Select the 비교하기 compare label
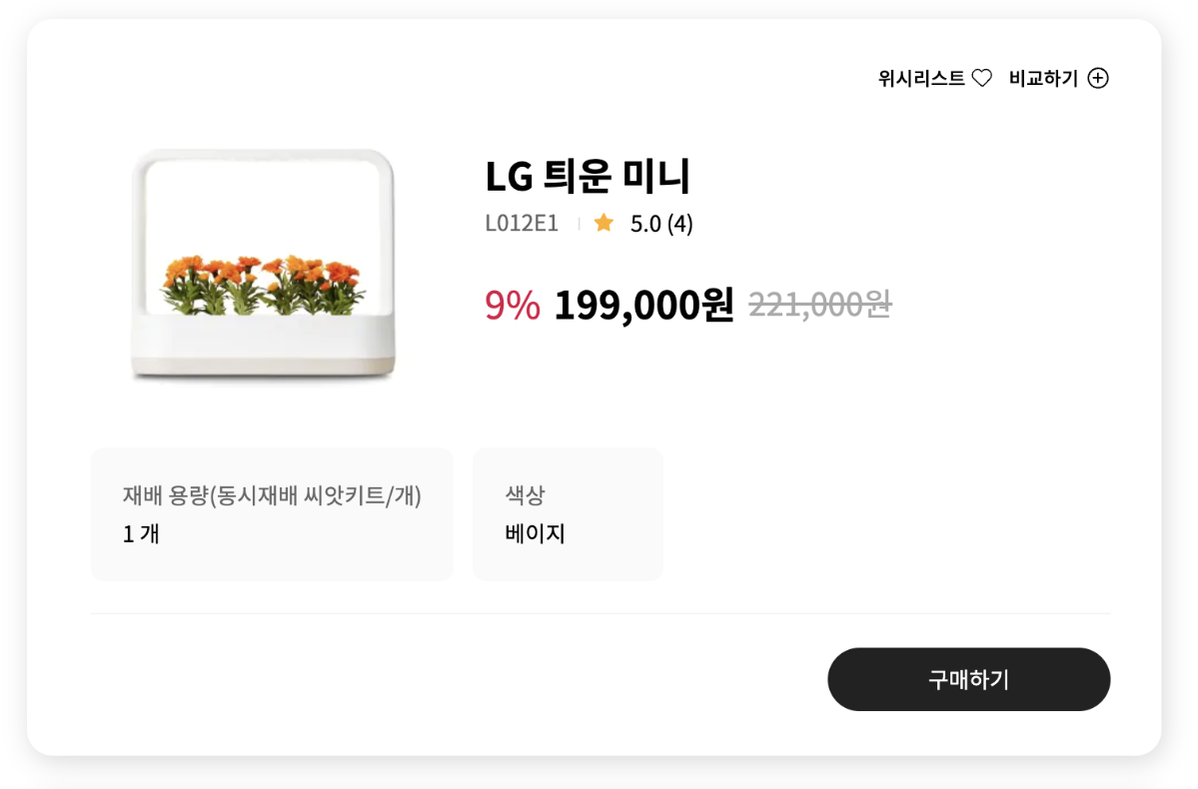 (x=1043, y=78)
